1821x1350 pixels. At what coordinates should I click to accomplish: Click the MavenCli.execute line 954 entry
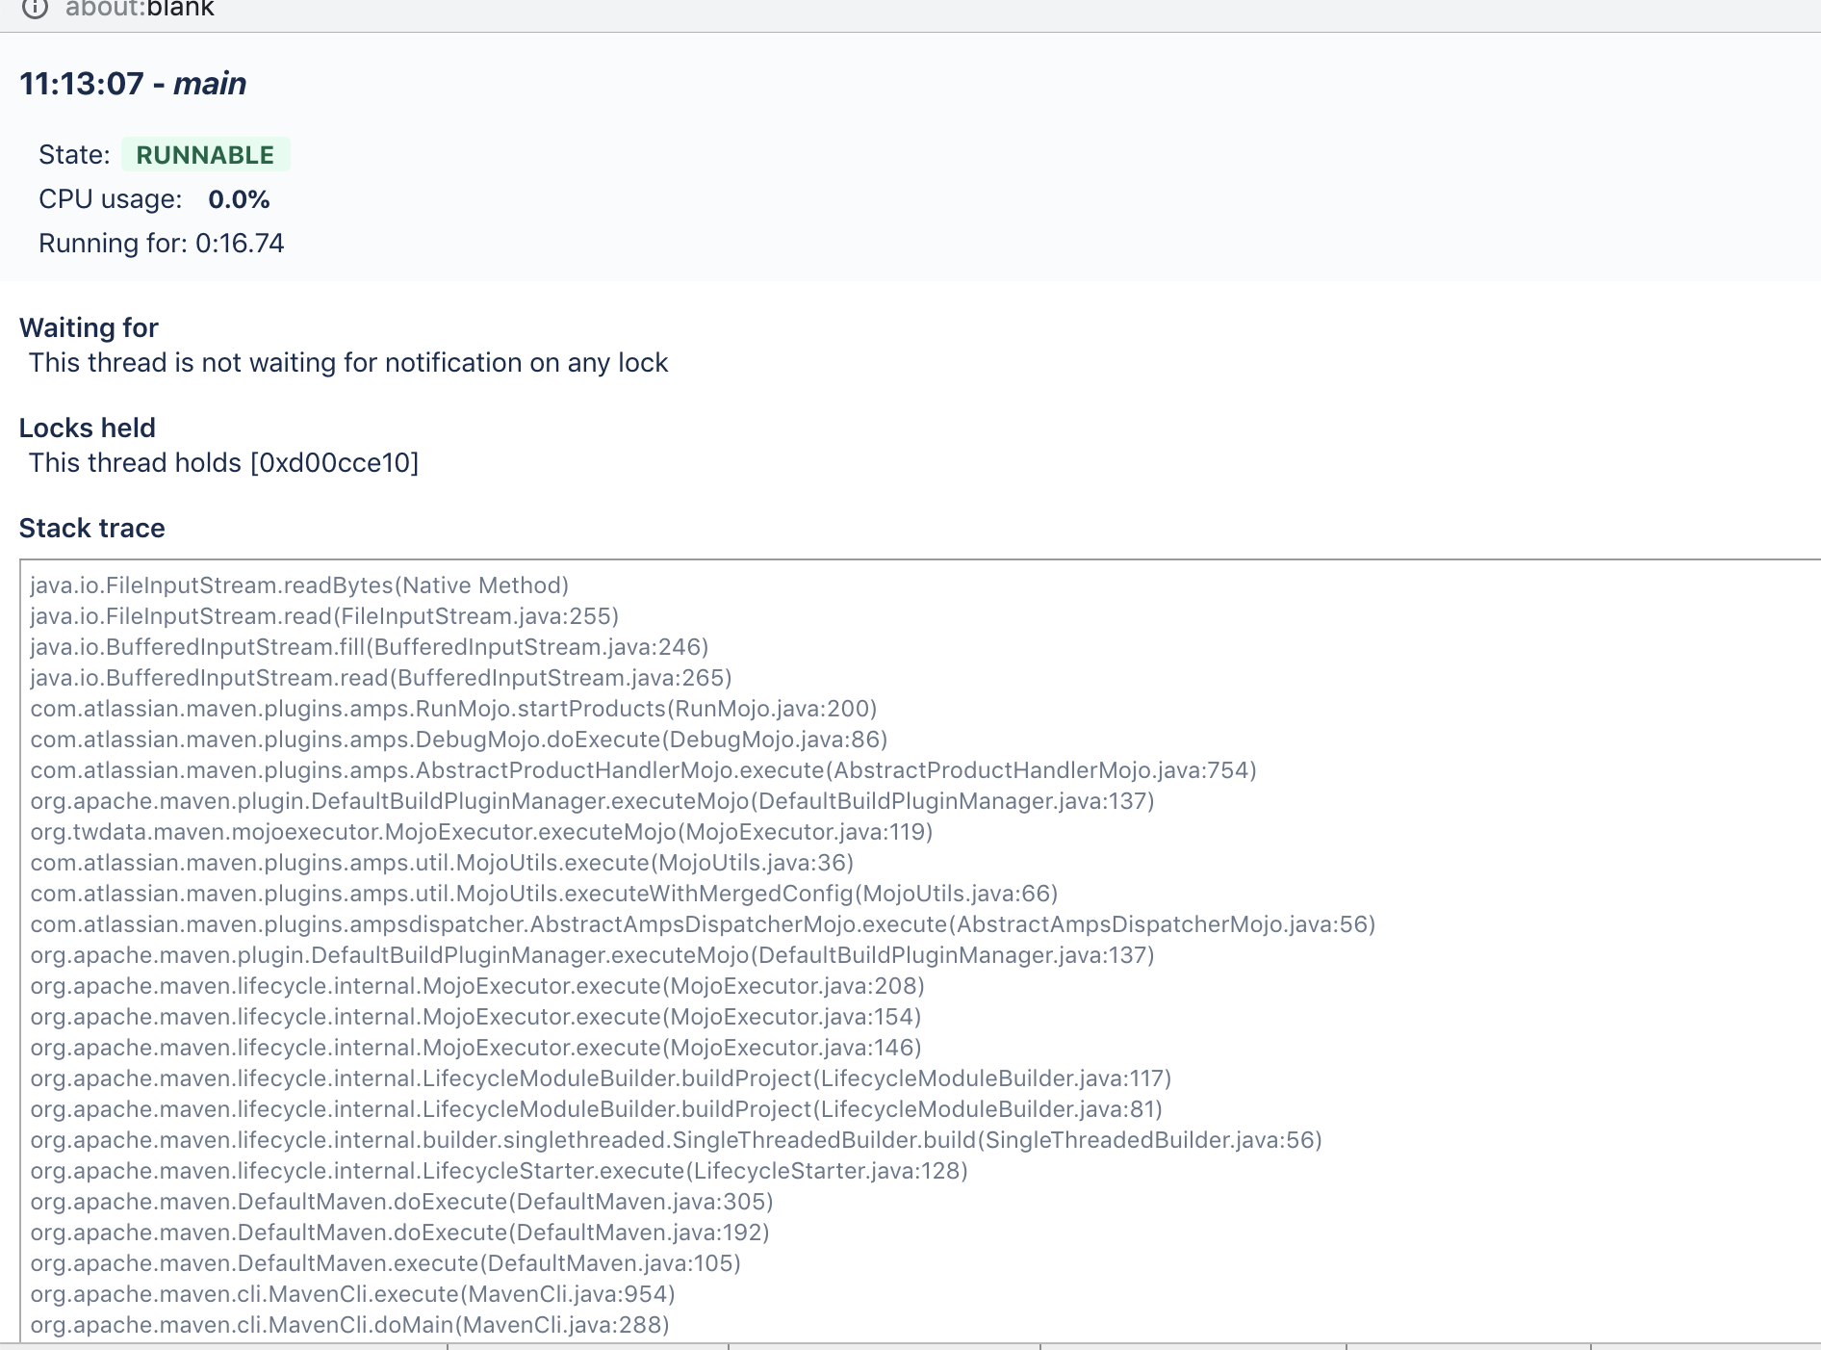coord(353,1294)
